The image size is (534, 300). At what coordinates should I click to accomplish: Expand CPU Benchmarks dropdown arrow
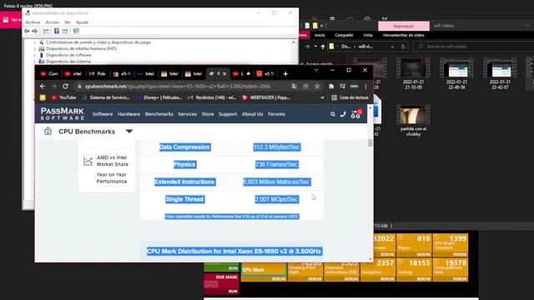click(129, 132)
